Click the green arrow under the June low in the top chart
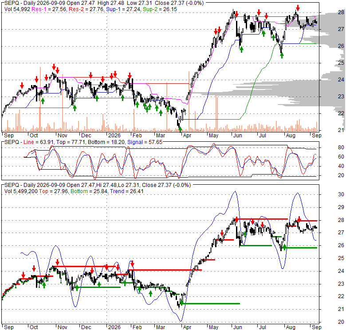 [x=241, y=49]
